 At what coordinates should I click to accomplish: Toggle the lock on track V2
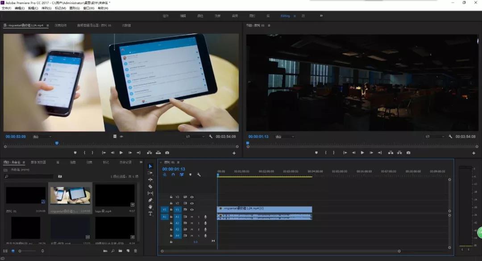pos(171,203)
